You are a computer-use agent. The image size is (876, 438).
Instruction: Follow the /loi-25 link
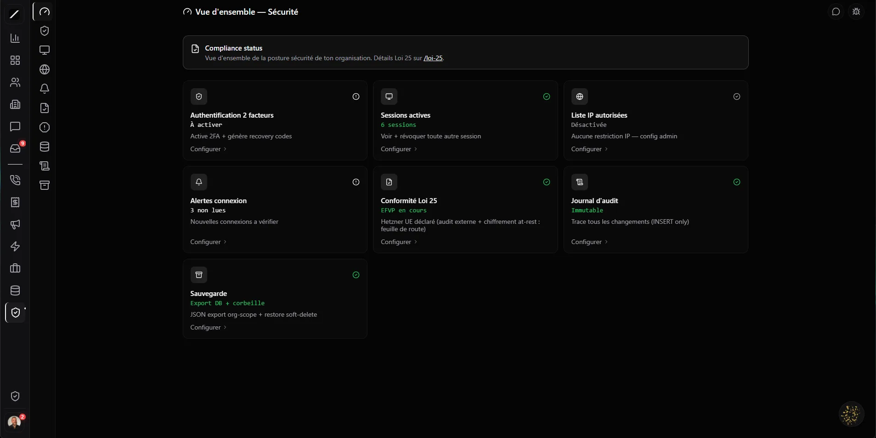tap(433, 58)
